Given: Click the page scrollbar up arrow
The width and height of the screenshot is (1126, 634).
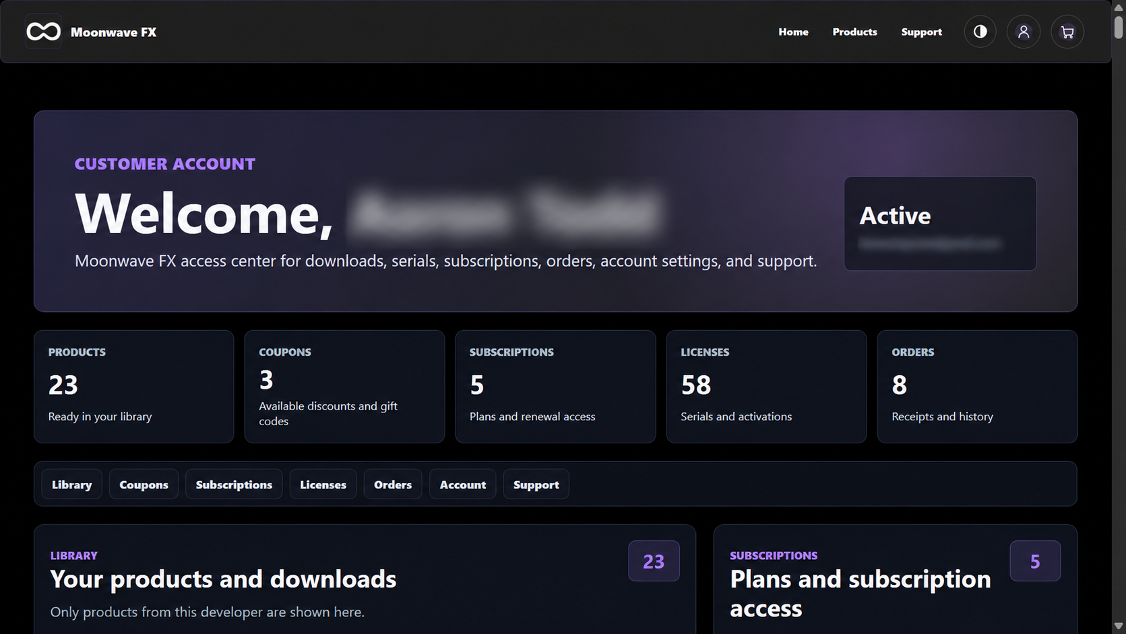Looking at the screenshot, I should click(x=1119, y=7).
